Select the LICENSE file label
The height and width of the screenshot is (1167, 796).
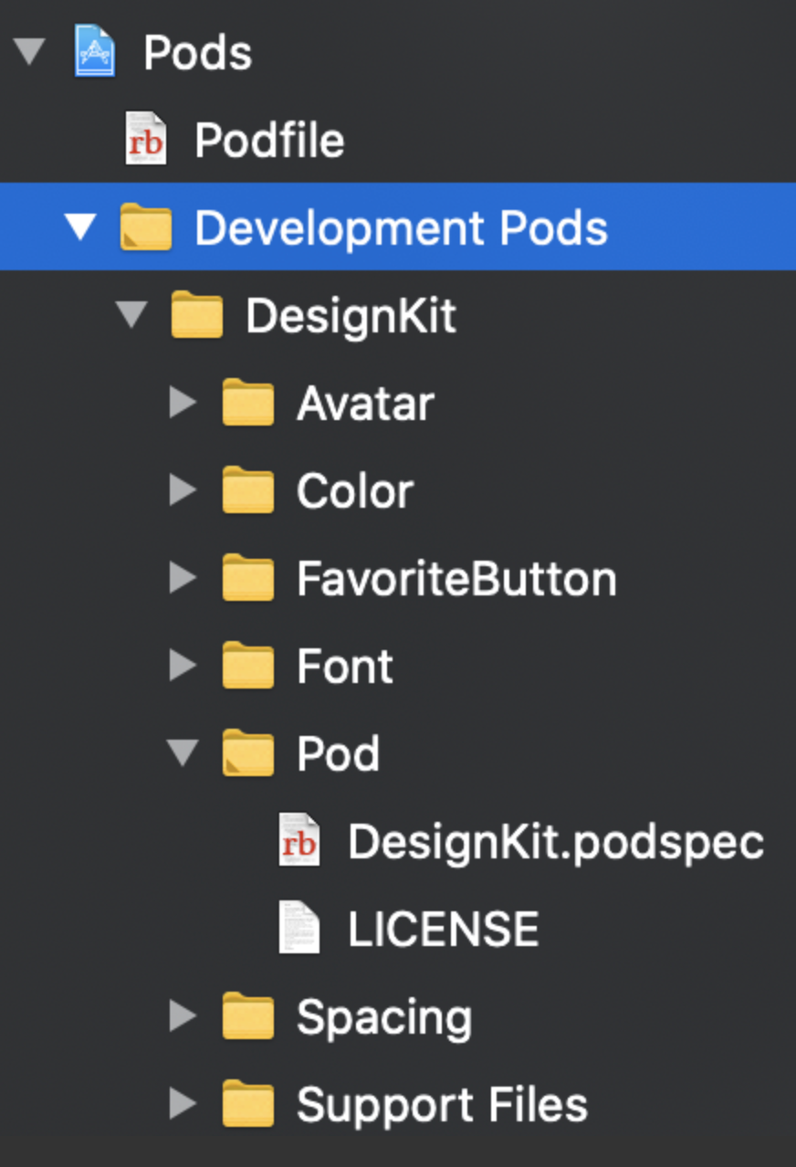[x=443, y=930]
